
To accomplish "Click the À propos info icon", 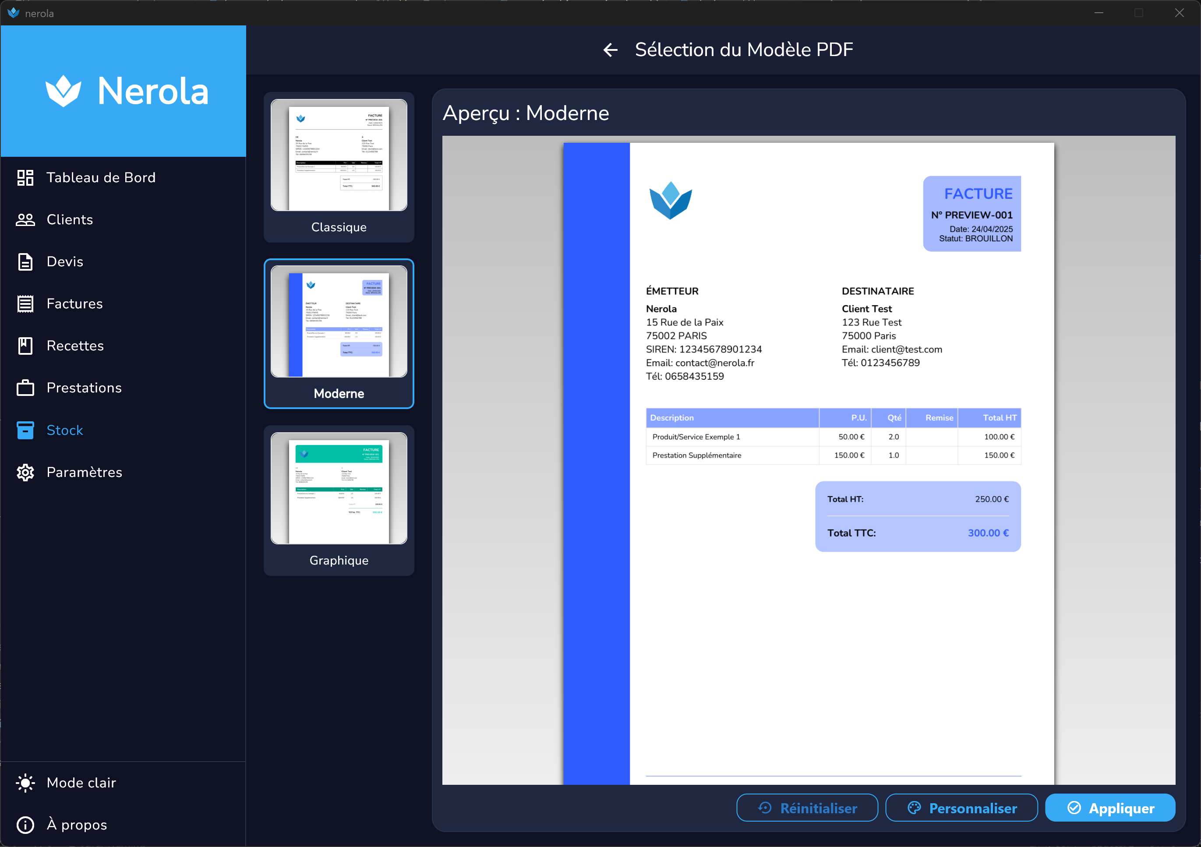I will (25, 825).
